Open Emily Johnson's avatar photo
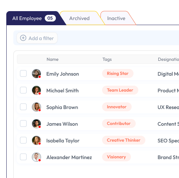Viewport: 179px width, 178px height. 36,73
